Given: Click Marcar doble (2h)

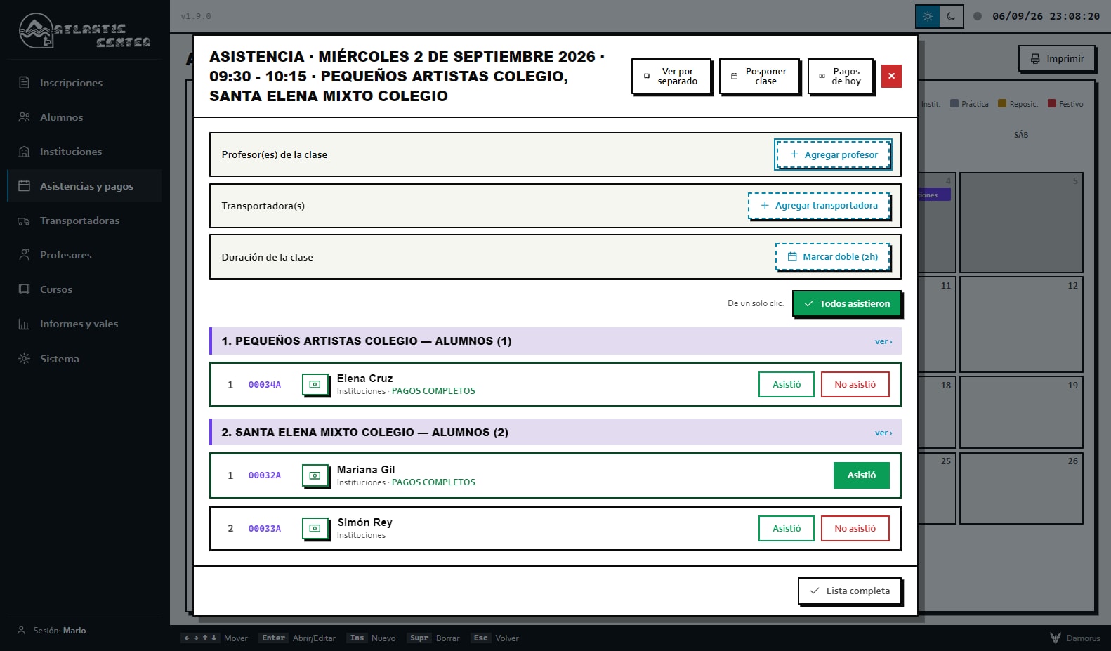Looking at the screenshot, I should tap(833, 257).
